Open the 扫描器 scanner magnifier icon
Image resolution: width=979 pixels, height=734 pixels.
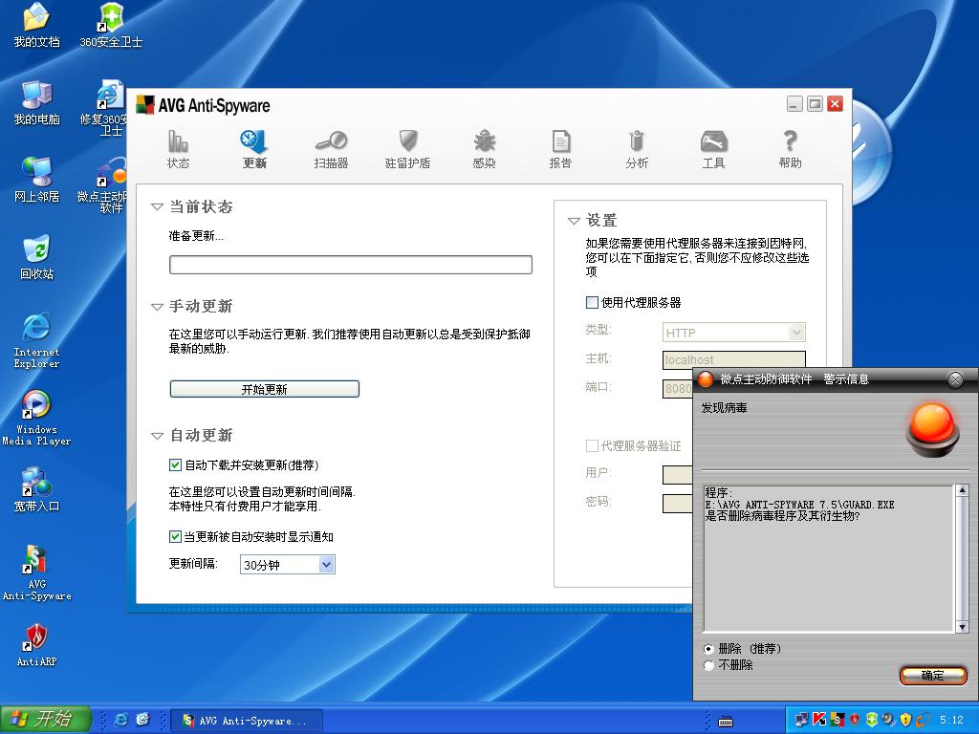(x=331, y=148)
